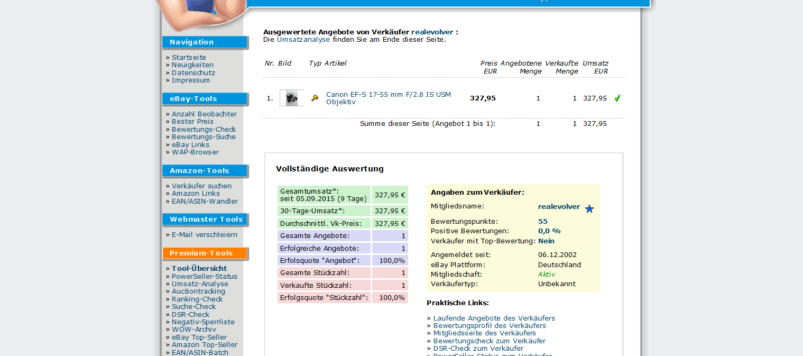The height and width of the screenshot is (356, 803).
Task: Open the WAP-Browser tool
Action: (195, 152)
